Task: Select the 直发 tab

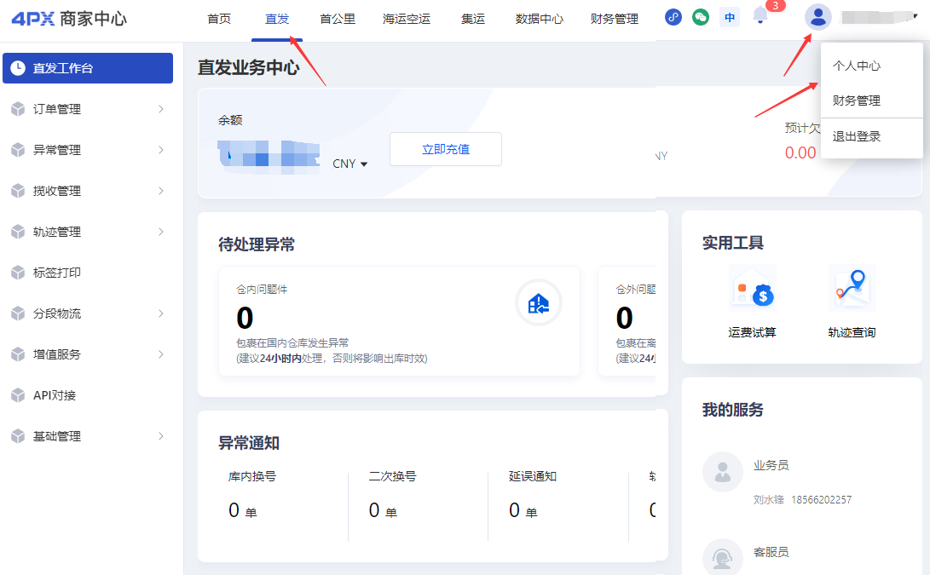Action: 277,19
